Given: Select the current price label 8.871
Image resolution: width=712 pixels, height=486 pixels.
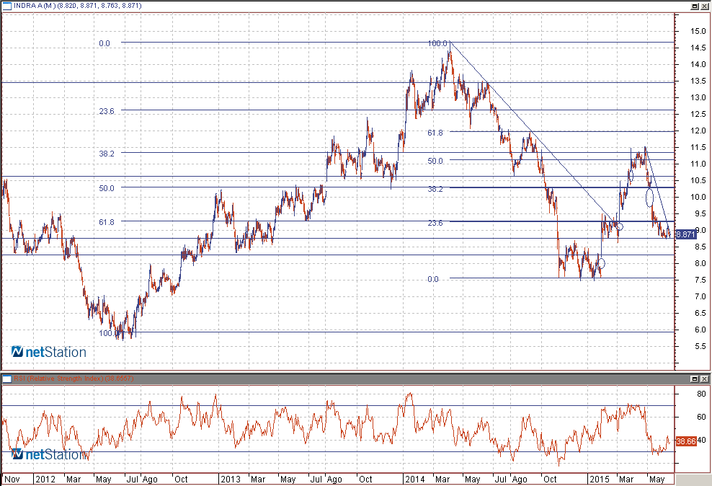Looking at the screenshot, I should [x=687, y=234].
